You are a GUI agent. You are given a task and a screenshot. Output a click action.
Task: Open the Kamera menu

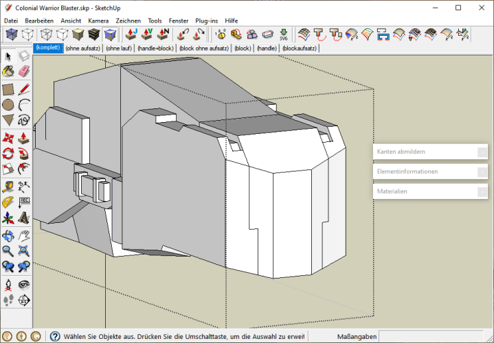[x=98, y=21]
